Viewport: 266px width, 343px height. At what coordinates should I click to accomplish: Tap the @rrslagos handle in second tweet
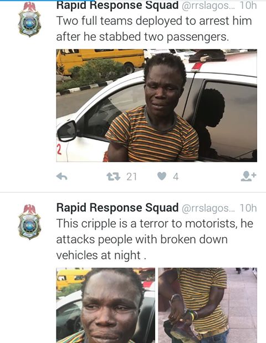point(208,208)
